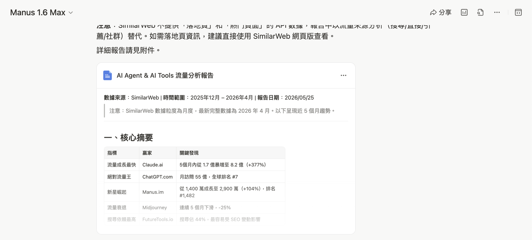
Task: Click the text 連續 5 個月下滑，-25%
Action: point(205,208)
